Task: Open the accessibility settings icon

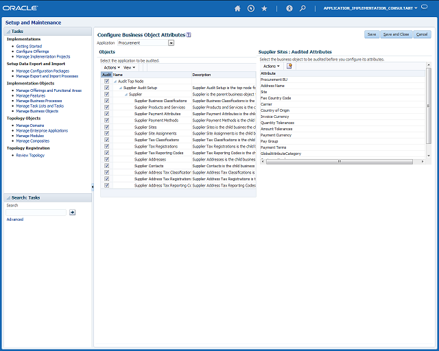Action: pos(289,8)
